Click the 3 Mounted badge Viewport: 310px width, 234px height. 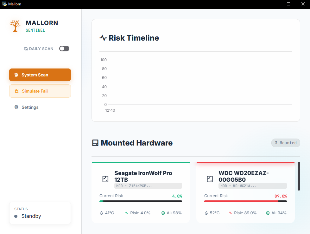click(286, 143)
